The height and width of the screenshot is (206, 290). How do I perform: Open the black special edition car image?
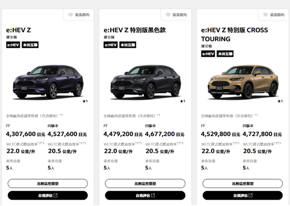pos(146,82)
